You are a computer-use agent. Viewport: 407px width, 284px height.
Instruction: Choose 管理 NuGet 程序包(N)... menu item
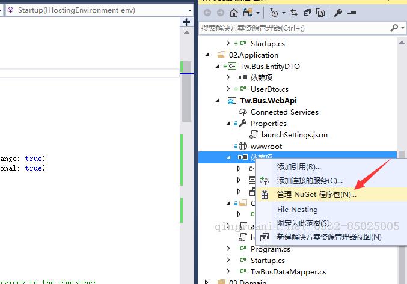317,195
